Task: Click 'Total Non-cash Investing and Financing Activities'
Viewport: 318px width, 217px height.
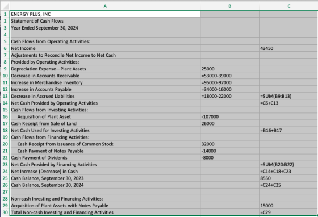Action: [x=105, y=212]
